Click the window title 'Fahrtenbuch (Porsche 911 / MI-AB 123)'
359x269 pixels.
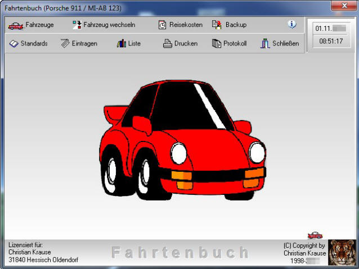pyautogui.click(x=62, y=8)
